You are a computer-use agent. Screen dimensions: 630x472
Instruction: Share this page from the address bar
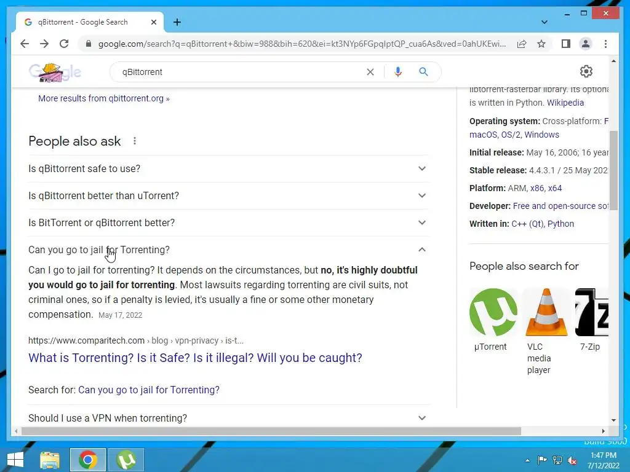click(x=522, y=44)
